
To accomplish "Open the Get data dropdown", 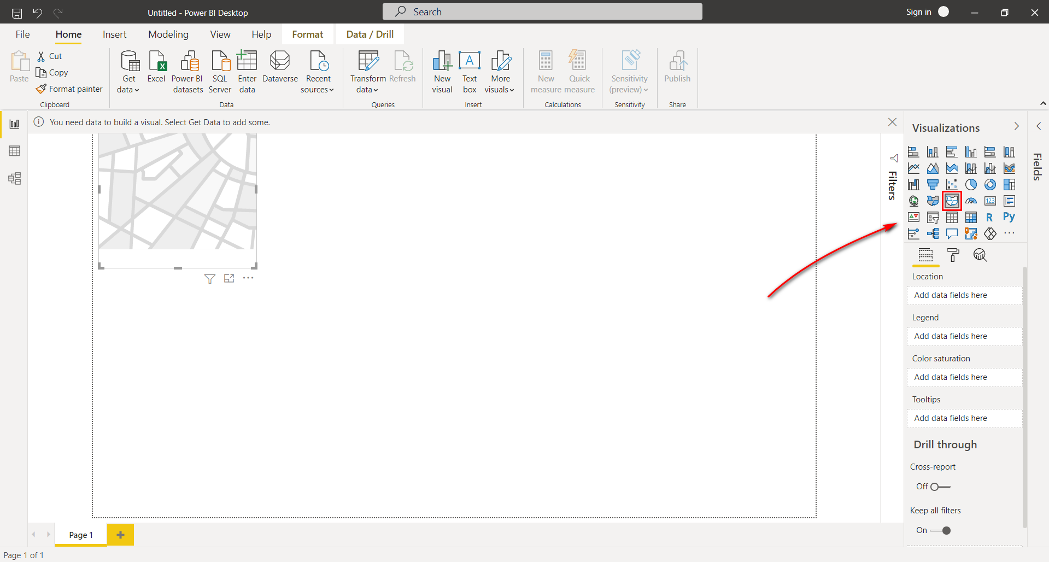I will coord(128,72).
